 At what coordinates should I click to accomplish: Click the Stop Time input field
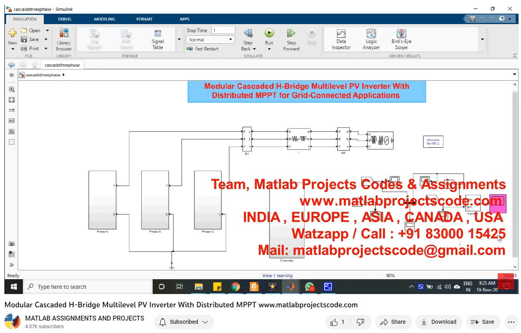point(223,31)
